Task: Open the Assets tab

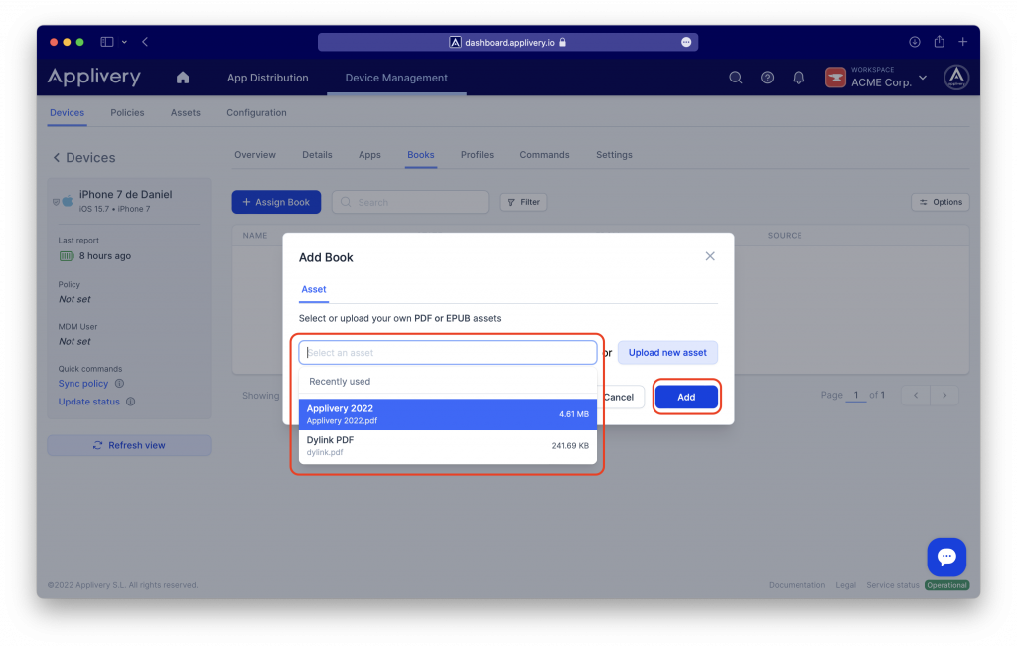Action: (x=186, y=112)
